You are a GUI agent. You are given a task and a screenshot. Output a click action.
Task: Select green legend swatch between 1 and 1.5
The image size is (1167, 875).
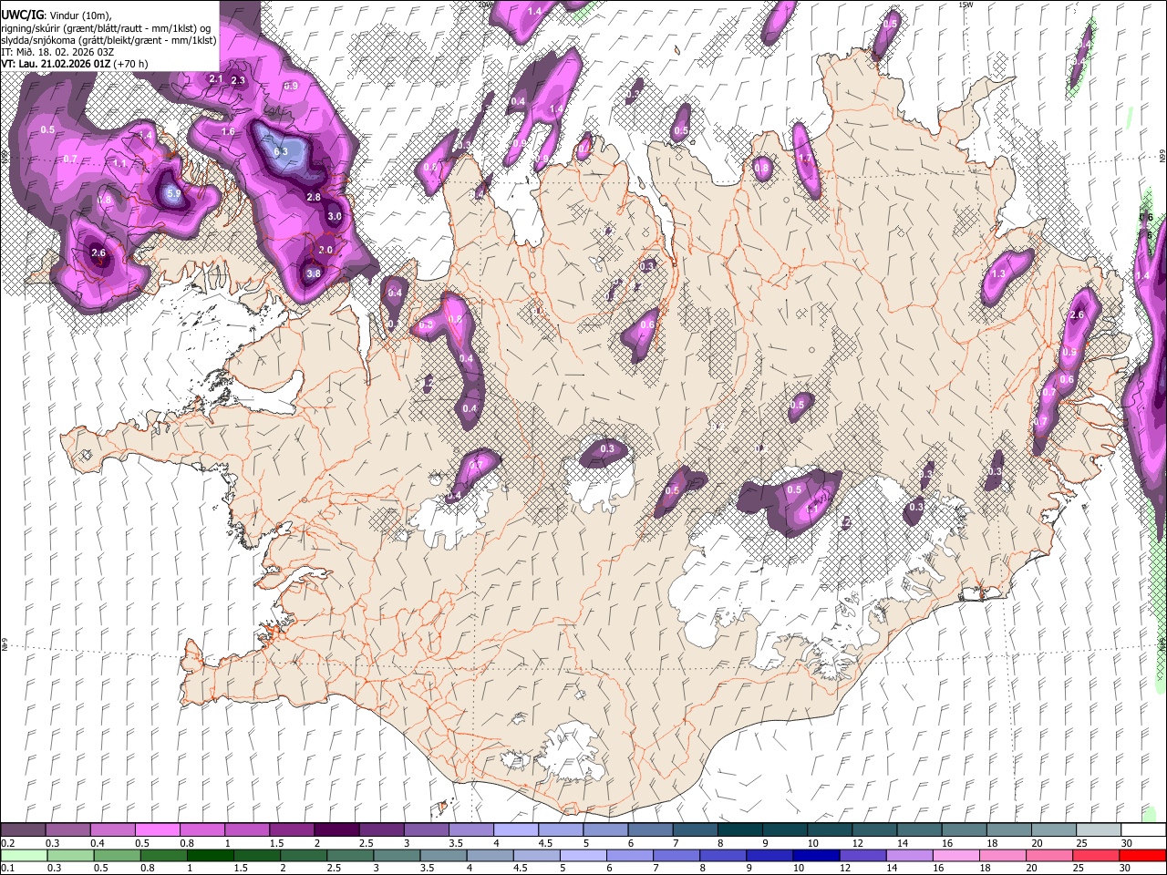point(211,855)
